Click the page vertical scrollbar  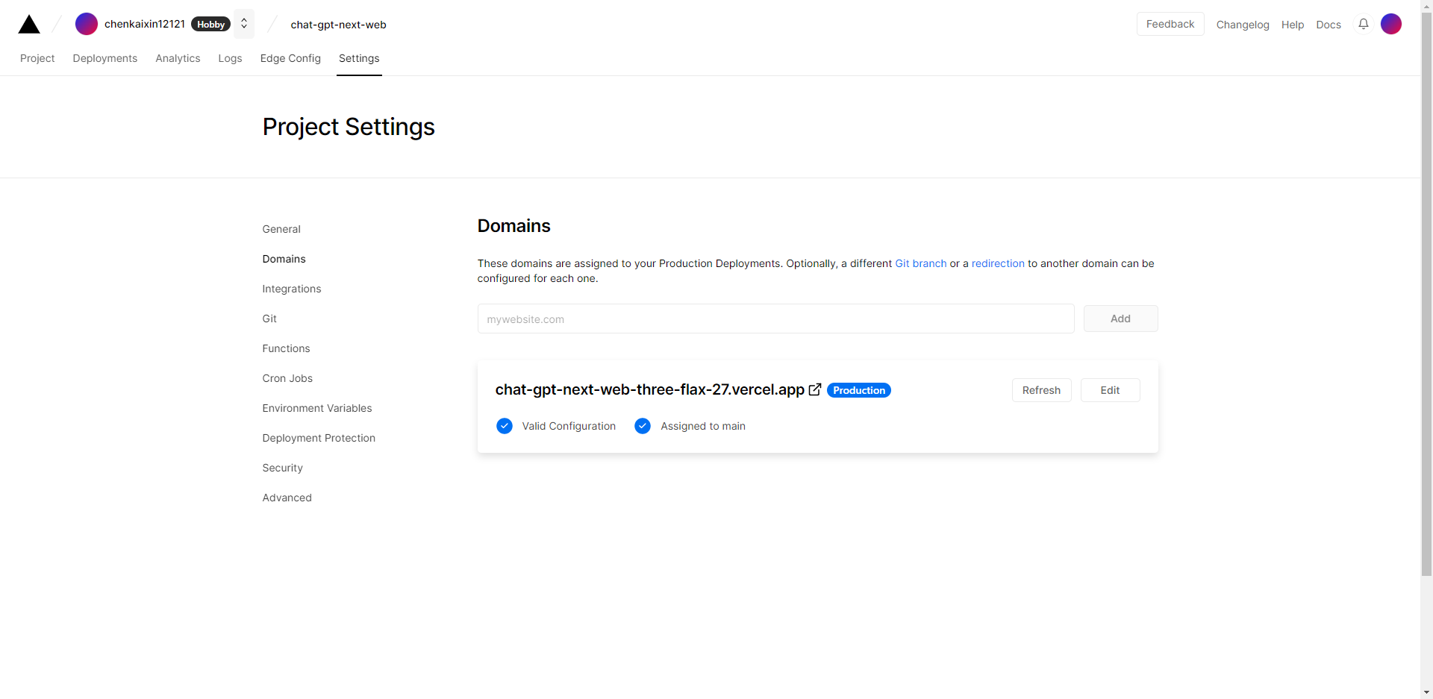[x=1426, y=298]
